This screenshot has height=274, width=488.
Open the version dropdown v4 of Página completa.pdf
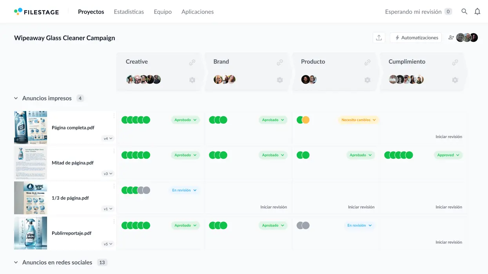point(108,138)
